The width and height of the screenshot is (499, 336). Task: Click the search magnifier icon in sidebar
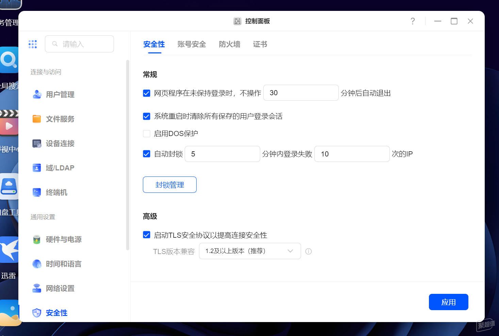coord(55,44)
